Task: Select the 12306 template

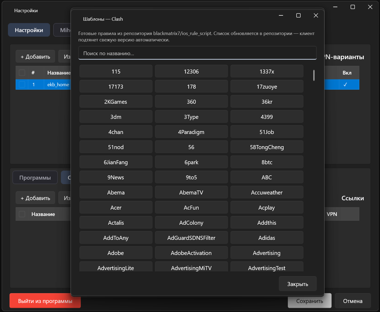Action: click(191, 71)
